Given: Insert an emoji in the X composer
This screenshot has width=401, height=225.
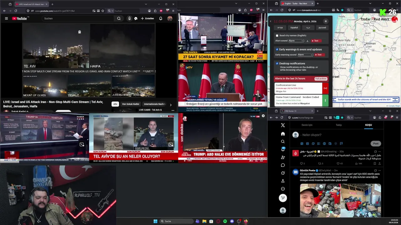Looking at the screenshot, I should pos(324,143).
